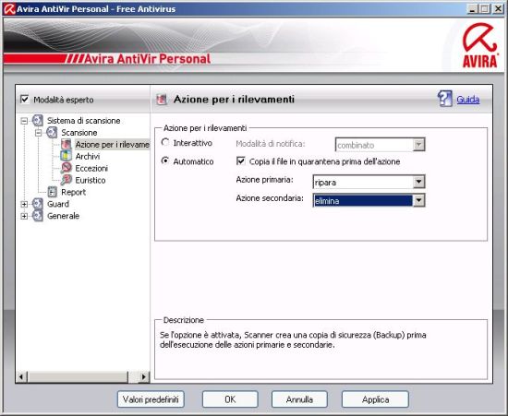
Task: Open the Azione secondaria dropdown arrow
Action: coord(418,201)
